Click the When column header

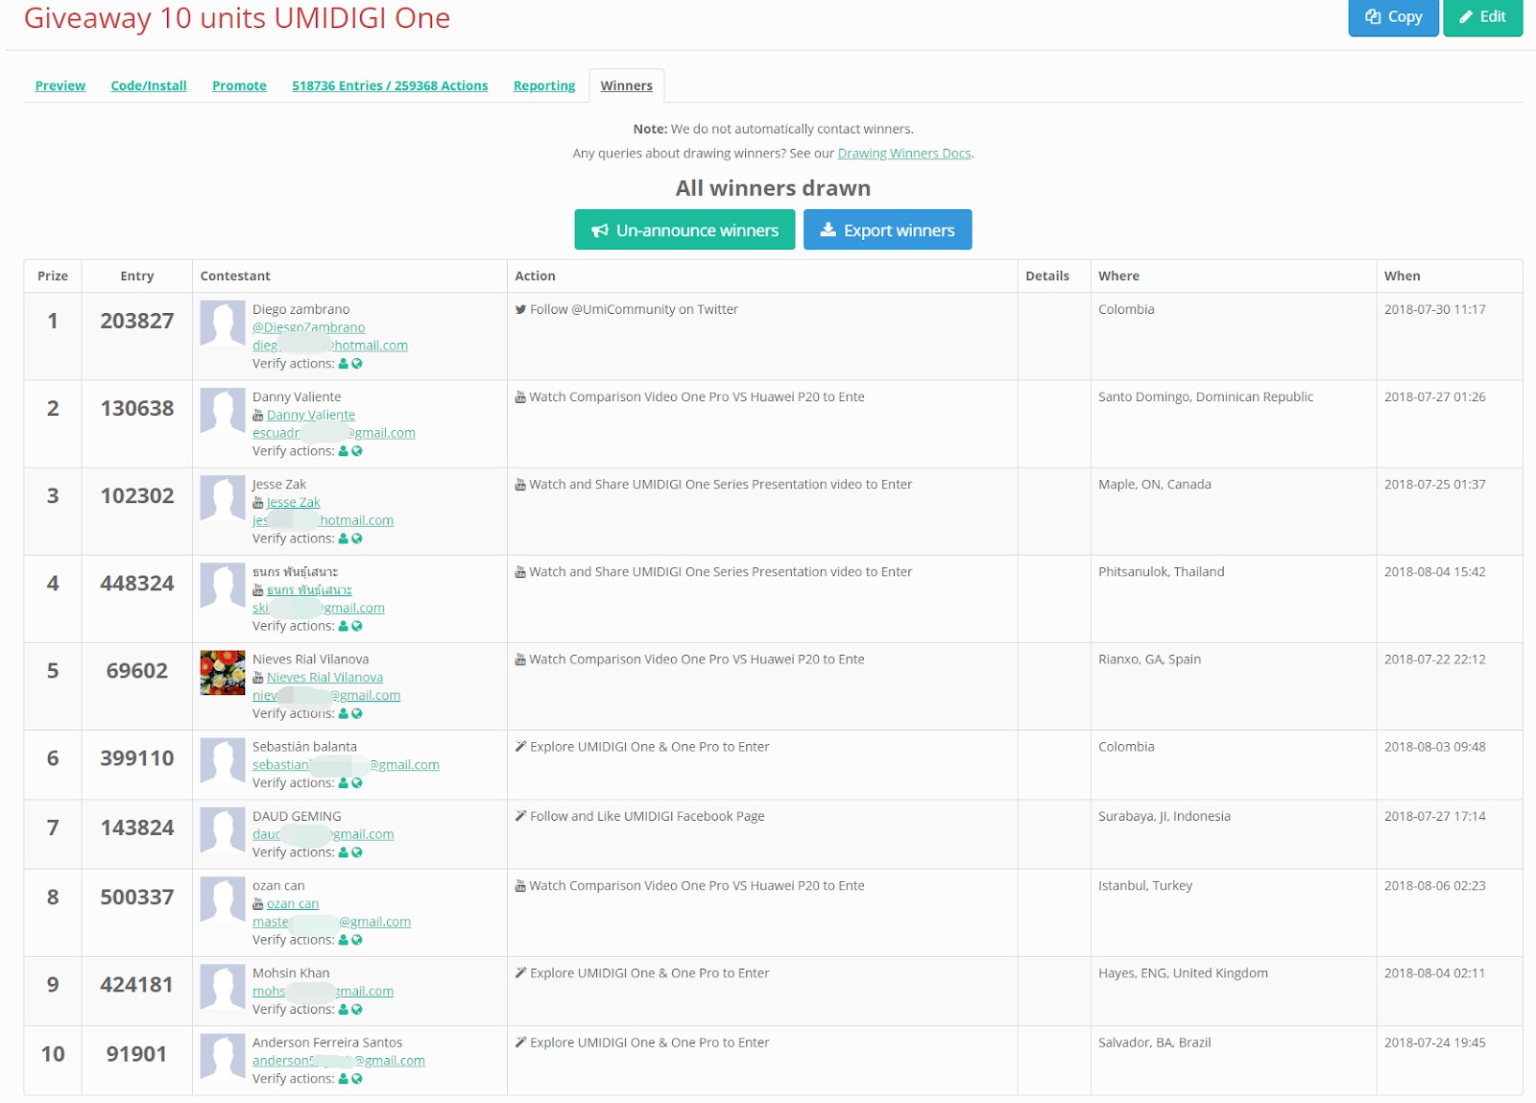1402,276
